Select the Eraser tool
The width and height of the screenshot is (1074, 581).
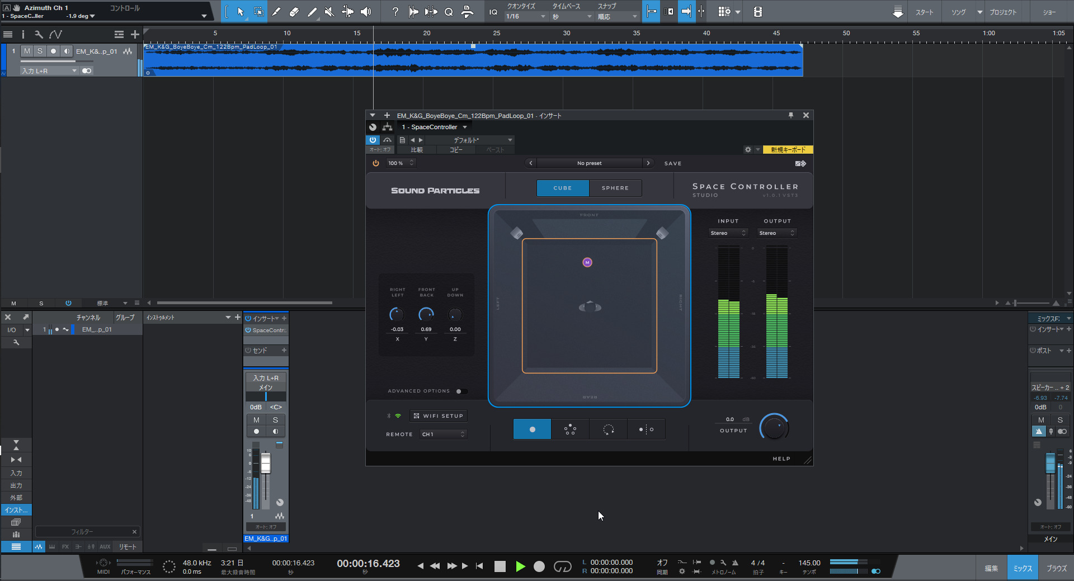tap(294, 12)
